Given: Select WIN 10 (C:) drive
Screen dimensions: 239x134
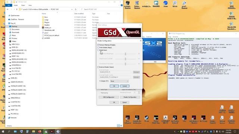Looking at the screenshot, I should click(x=15, y=44).
